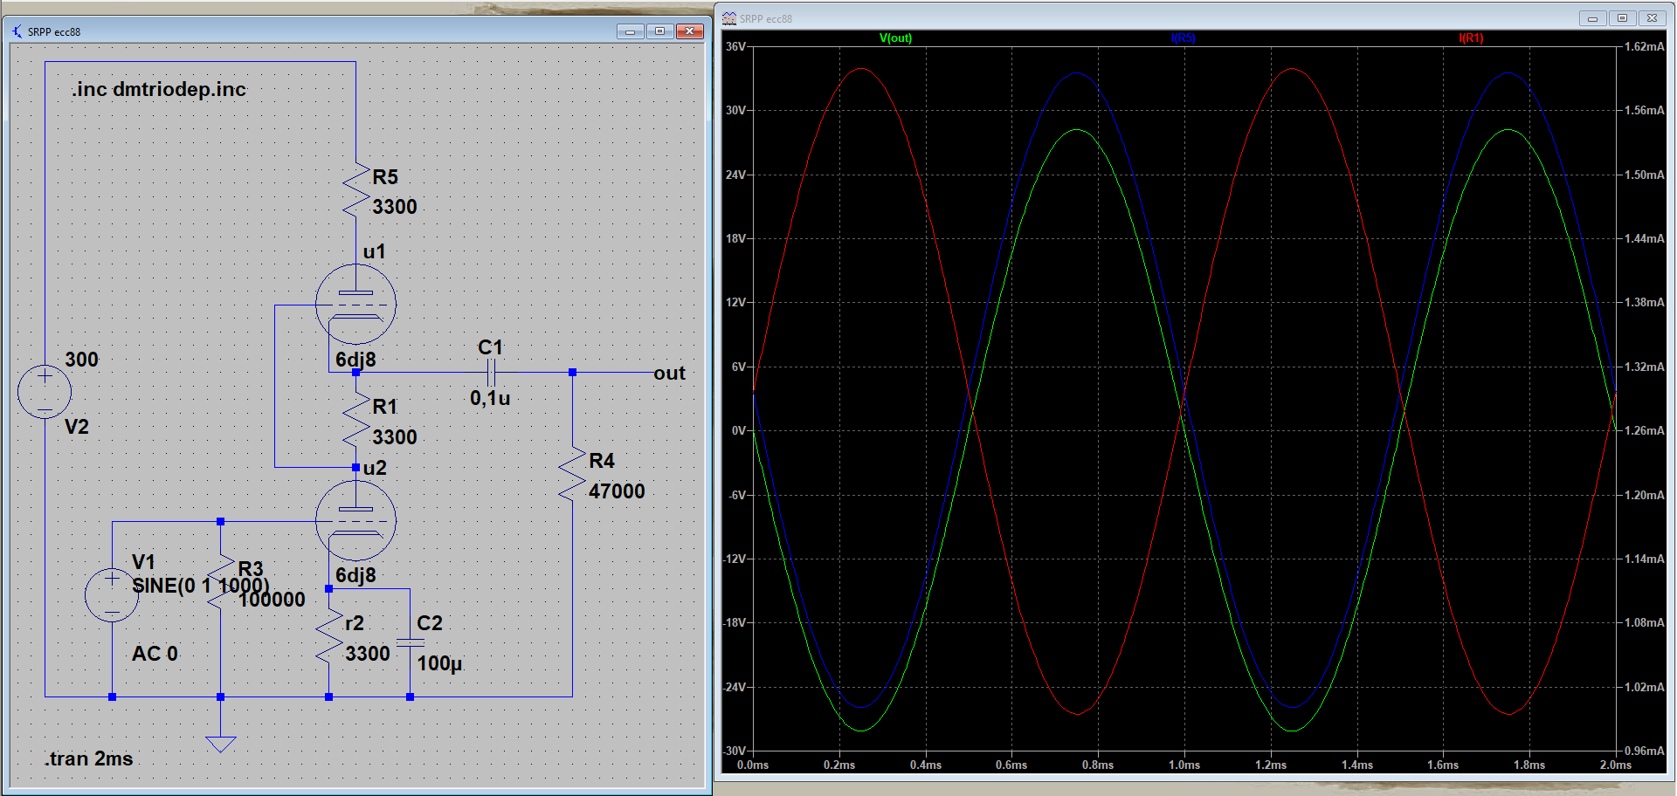Click the C1 coupling capacitor symbol
This screenshot has width=1677, height=796.
tap(491, 373)
